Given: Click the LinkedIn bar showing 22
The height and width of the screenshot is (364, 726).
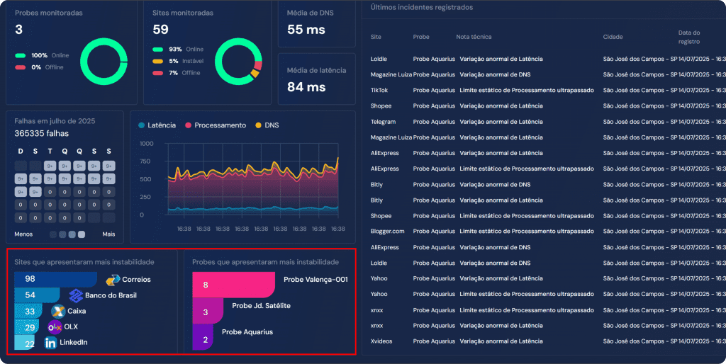Looking at the screenshot, I should coord(25,343).
